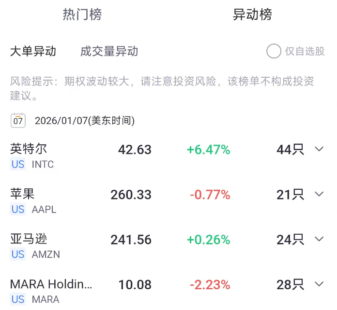Click the US market badge for Apple
The image size is (337, 310).
[x=18, y=210]
